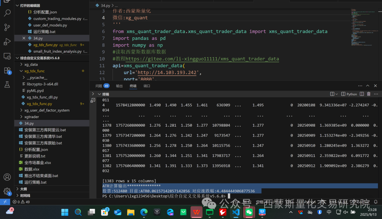Open user_def_models.py in open editors
The image size is (382, 219).
pyautogui.click(x=50, y=25)
